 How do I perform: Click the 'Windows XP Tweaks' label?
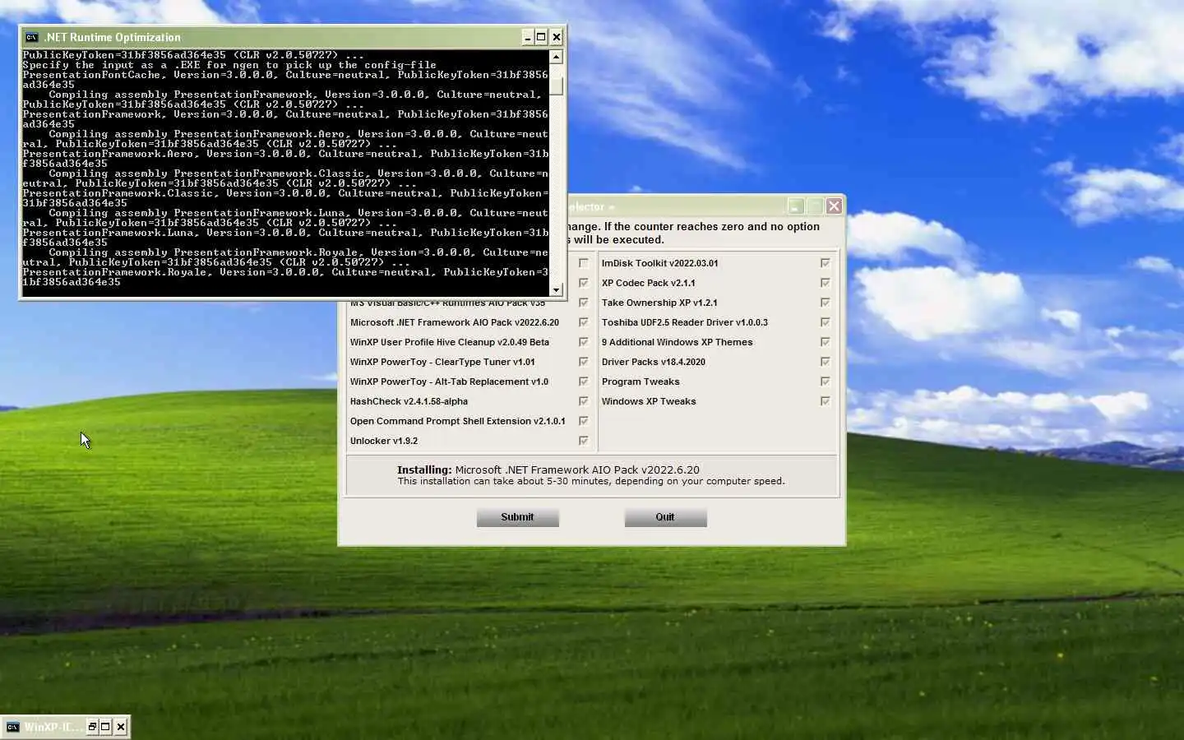[649, 401]
